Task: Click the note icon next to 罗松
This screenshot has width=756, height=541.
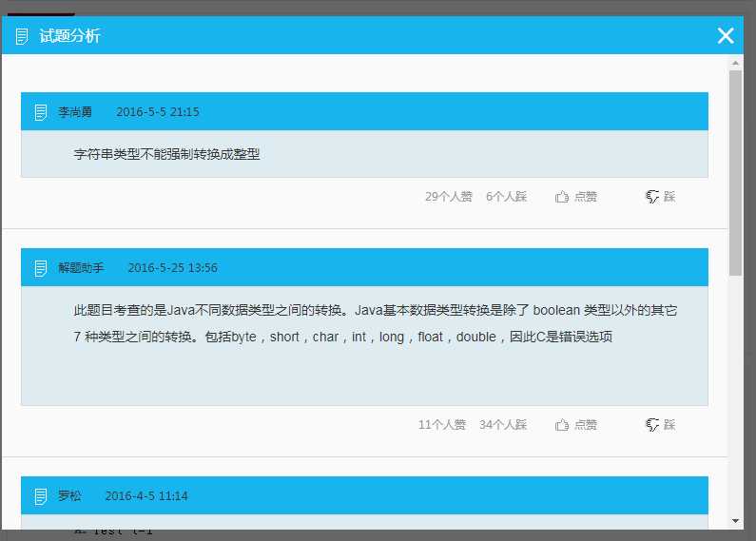Action: coord(41,496)
